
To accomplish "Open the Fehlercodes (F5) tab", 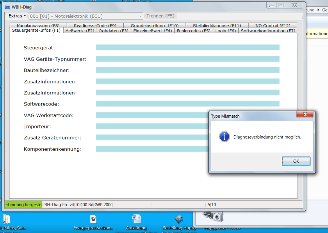I will [193, 31].
